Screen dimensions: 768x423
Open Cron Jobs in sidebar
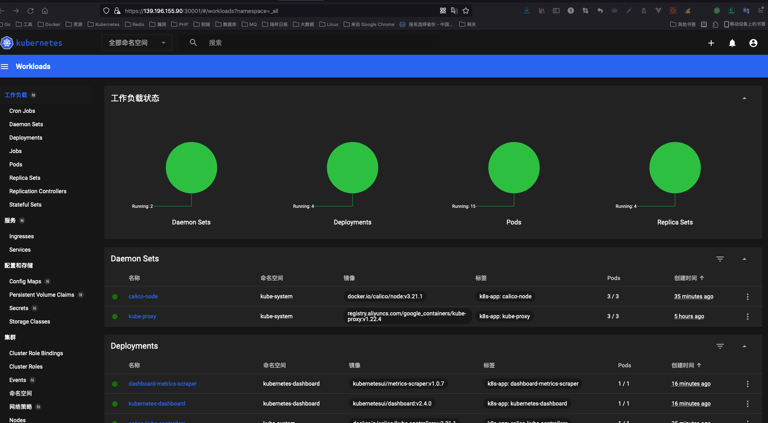pos(22,111)
